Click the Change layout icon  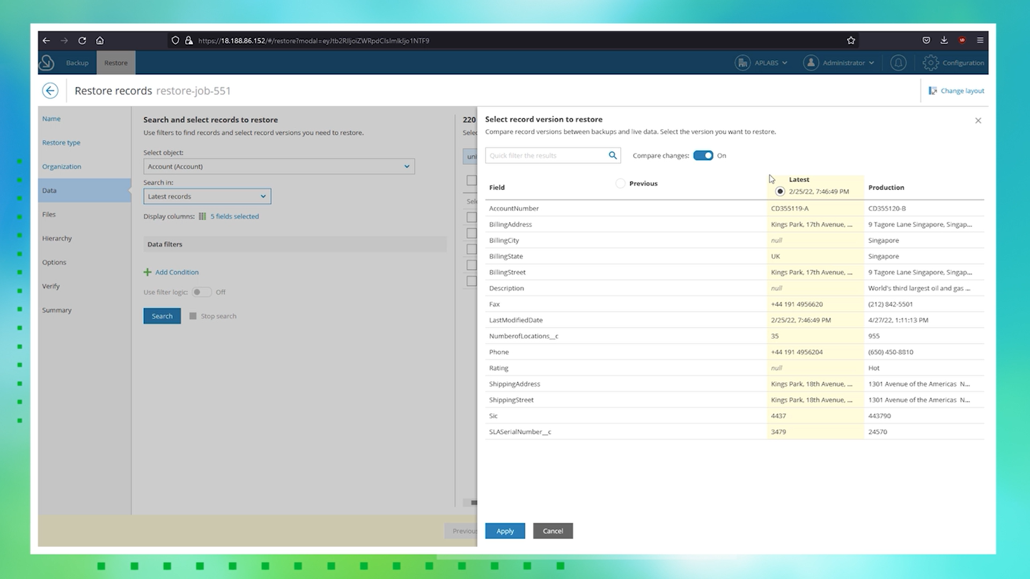[933, 91]
